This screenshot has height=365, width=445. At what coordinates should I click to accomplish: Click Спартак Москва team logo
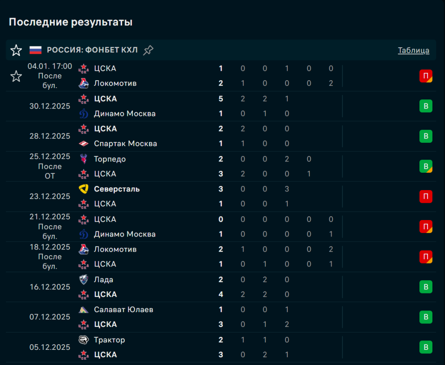point(83,144)
